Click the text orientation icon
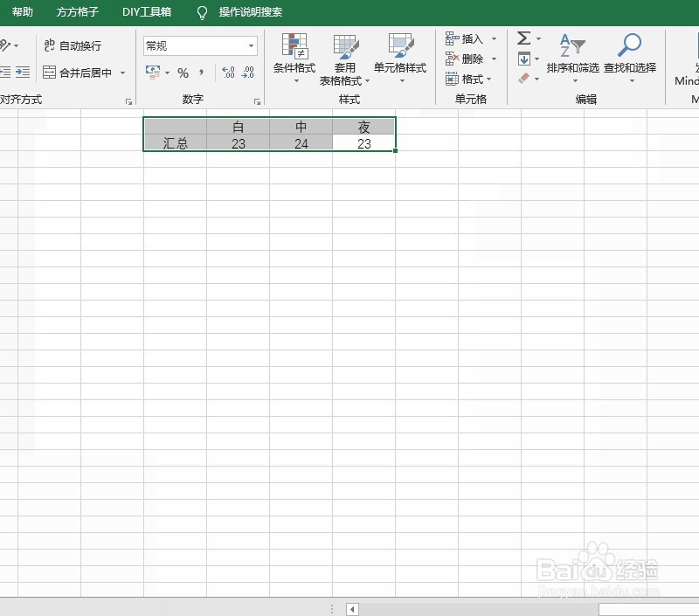699x616 pixels. [5, 45]
